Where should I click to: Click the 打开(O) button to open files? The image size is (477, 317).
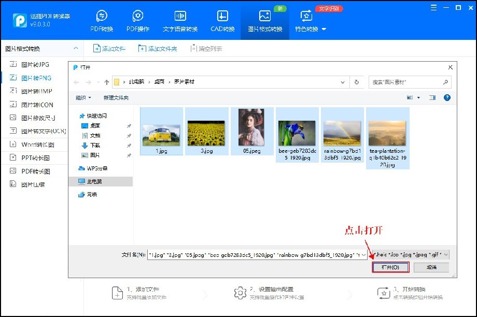click(390, 267)
